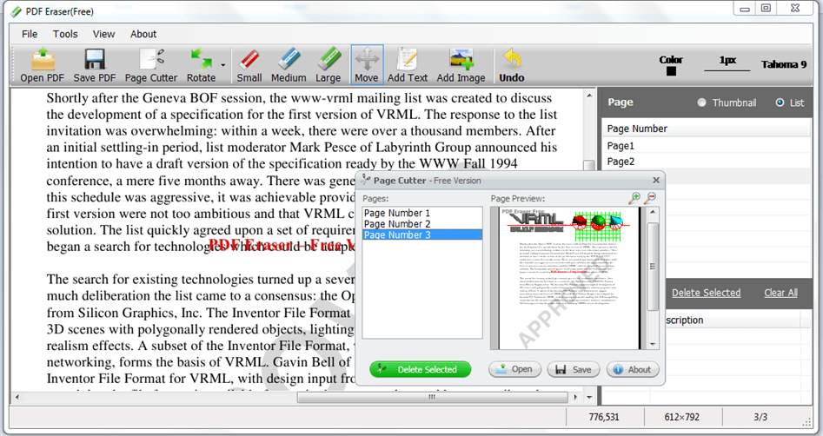Zoom out the page preview
The width and height of the screenshot is (823, 436).
pyautogui.click(x=650, y=198)
